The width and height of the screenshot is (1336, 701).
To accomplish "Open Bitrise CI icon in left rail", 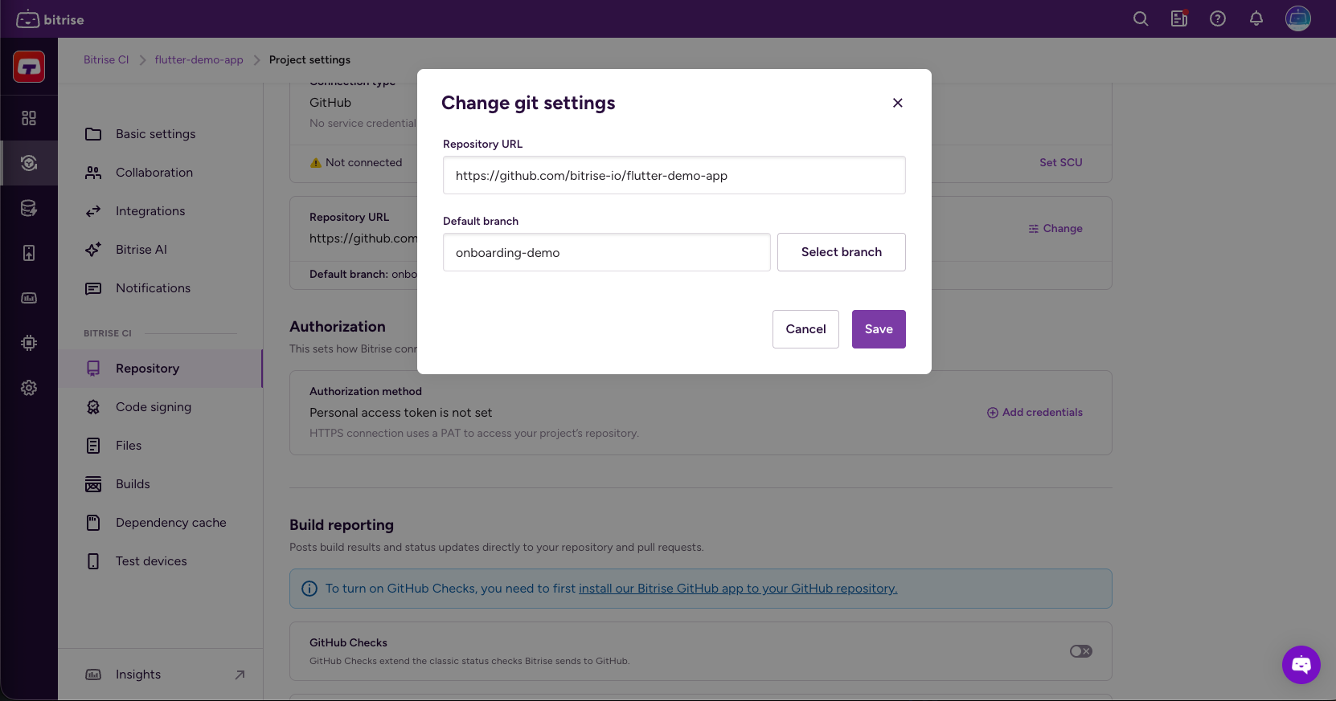I will pyautogui.click(x=29, y=163).
